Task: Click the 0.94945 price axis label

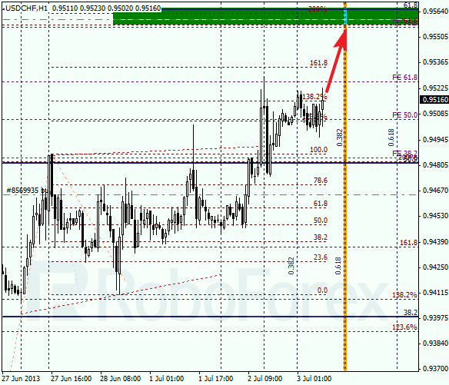Action: click(434, 139)
